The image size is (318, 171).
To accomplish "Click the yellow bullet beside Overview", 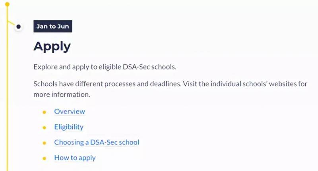I will (x=44, y=112).
